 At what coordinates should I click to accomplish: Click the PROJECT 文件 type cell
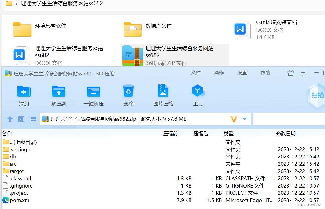242,193
